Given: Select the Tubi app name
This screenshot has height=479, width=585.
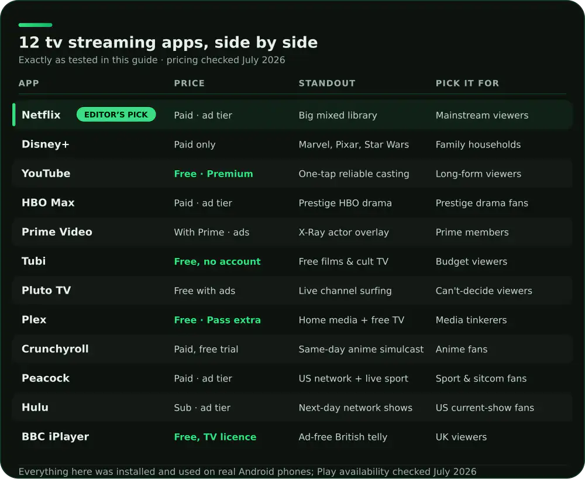Looking at the screenshot, I should click(x=33, y=261).
